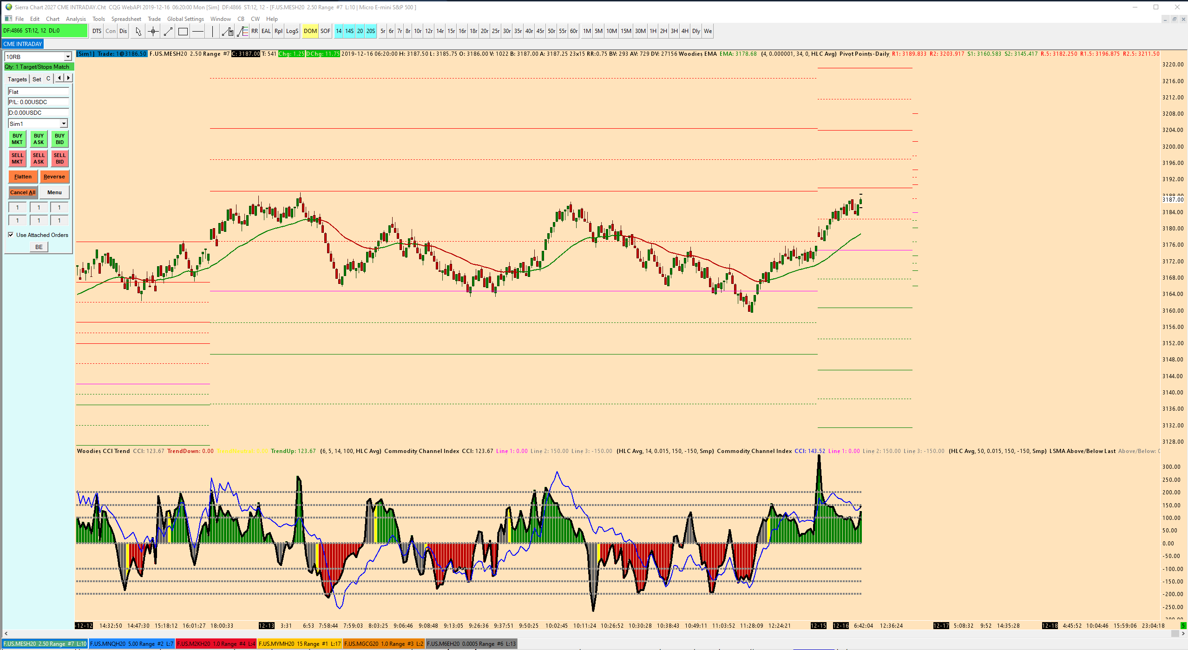Choose the vertical line tool
The height and width of the screenshot is (650, 1188).
click(212, 31)
